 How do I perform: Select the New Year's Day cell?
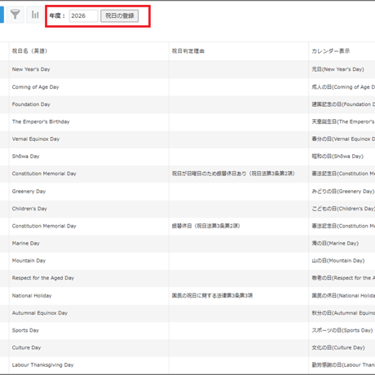tap(89, 69)
